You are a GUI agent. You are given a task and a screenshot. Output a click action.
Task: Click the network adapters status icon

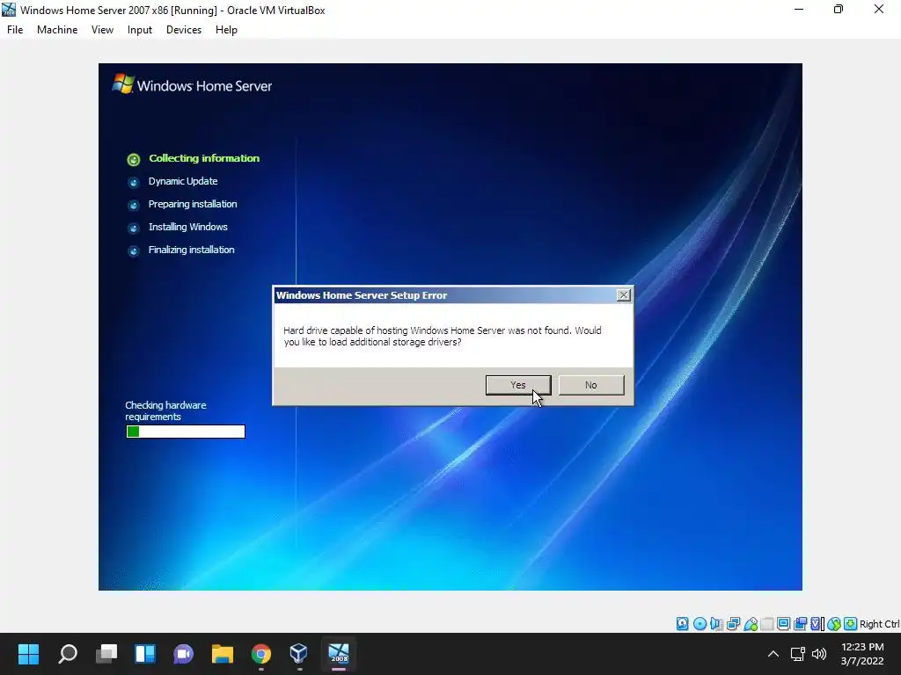click(x=733, y=624)
